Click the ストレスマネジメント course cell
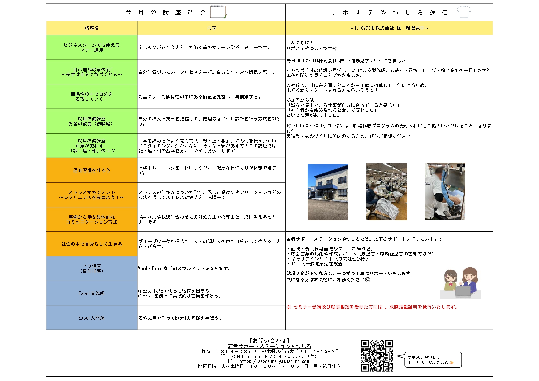 [x=92, y=195]
